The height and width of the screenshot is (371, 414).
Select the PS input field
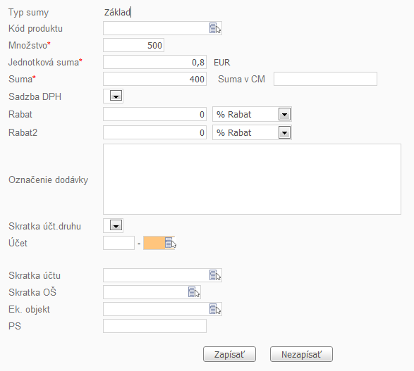[x=154, y=326]
